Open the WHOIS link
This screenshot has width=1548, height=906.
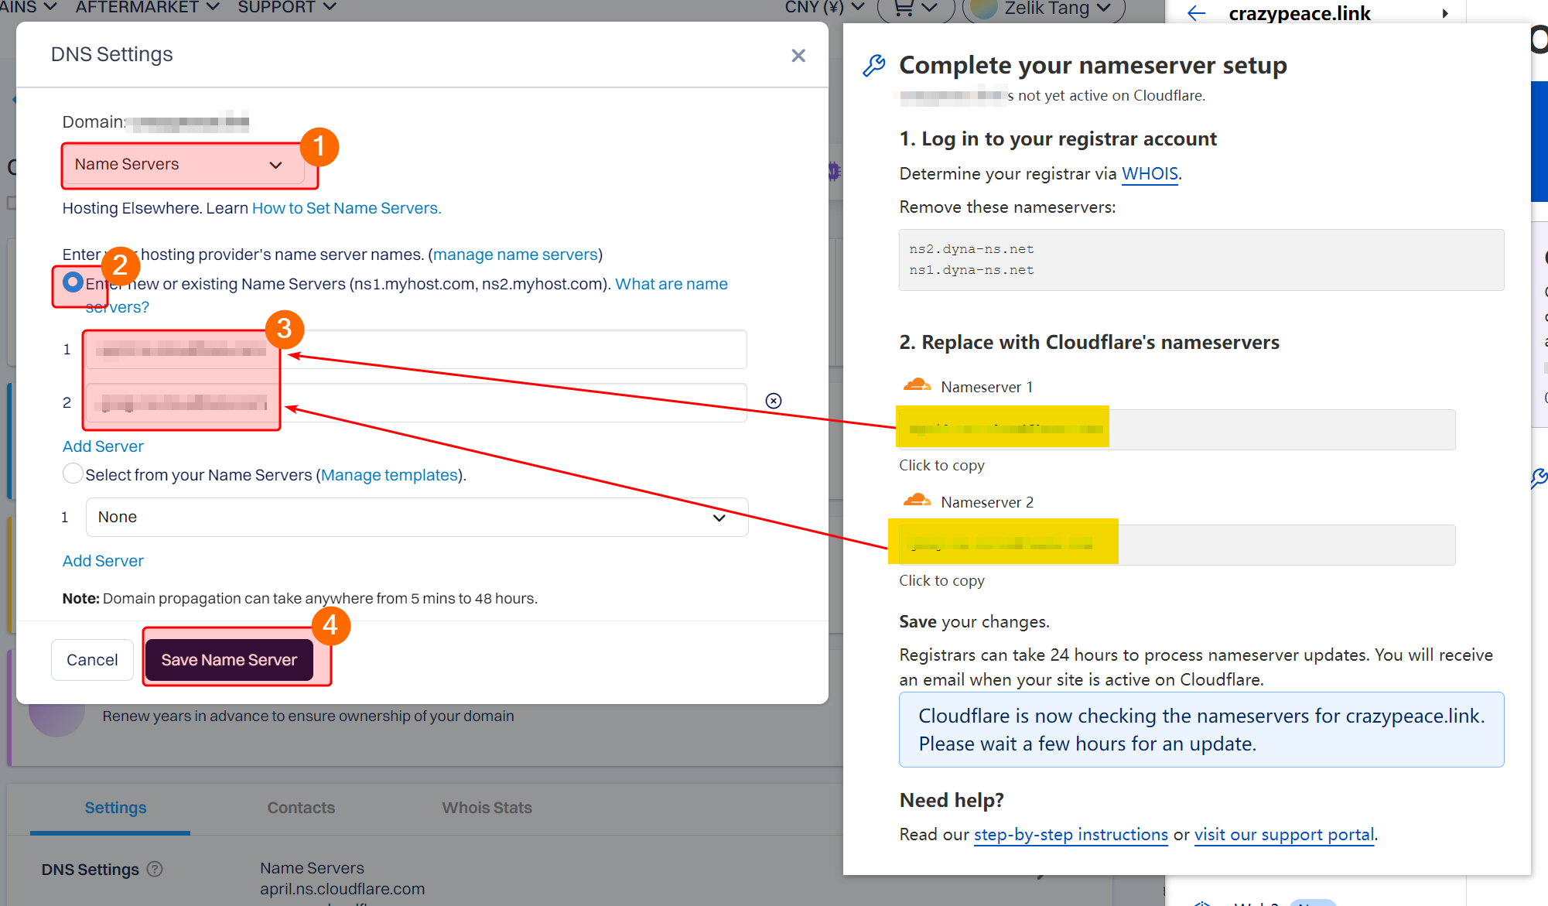[x=1150, y=173]
